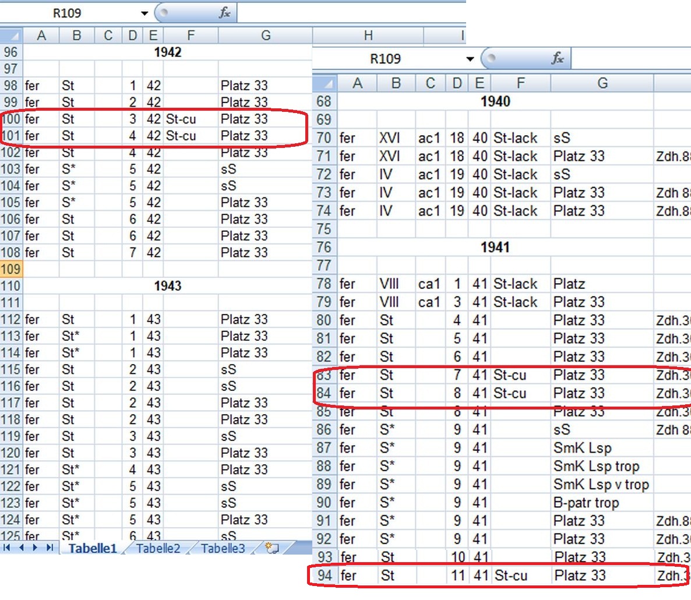Click Select All corner above row 96
Viewport: 691px width, 600px height.
click(x=12, y=36)
